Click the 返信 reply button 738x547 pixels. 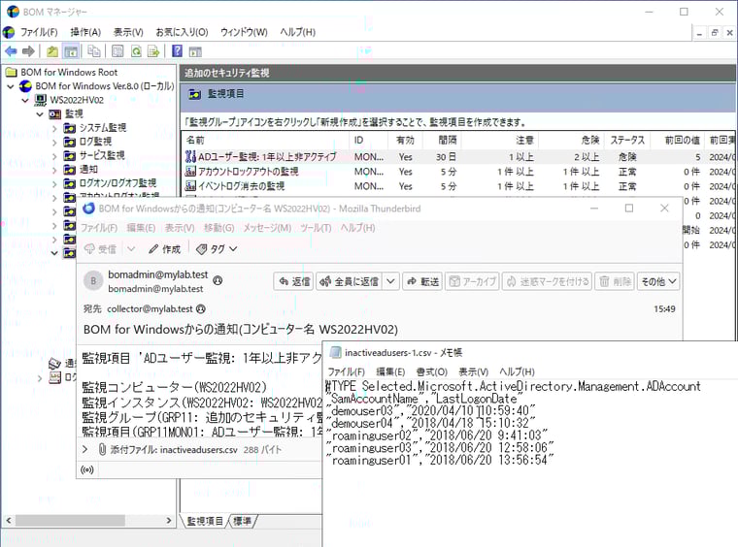(293, 281)
